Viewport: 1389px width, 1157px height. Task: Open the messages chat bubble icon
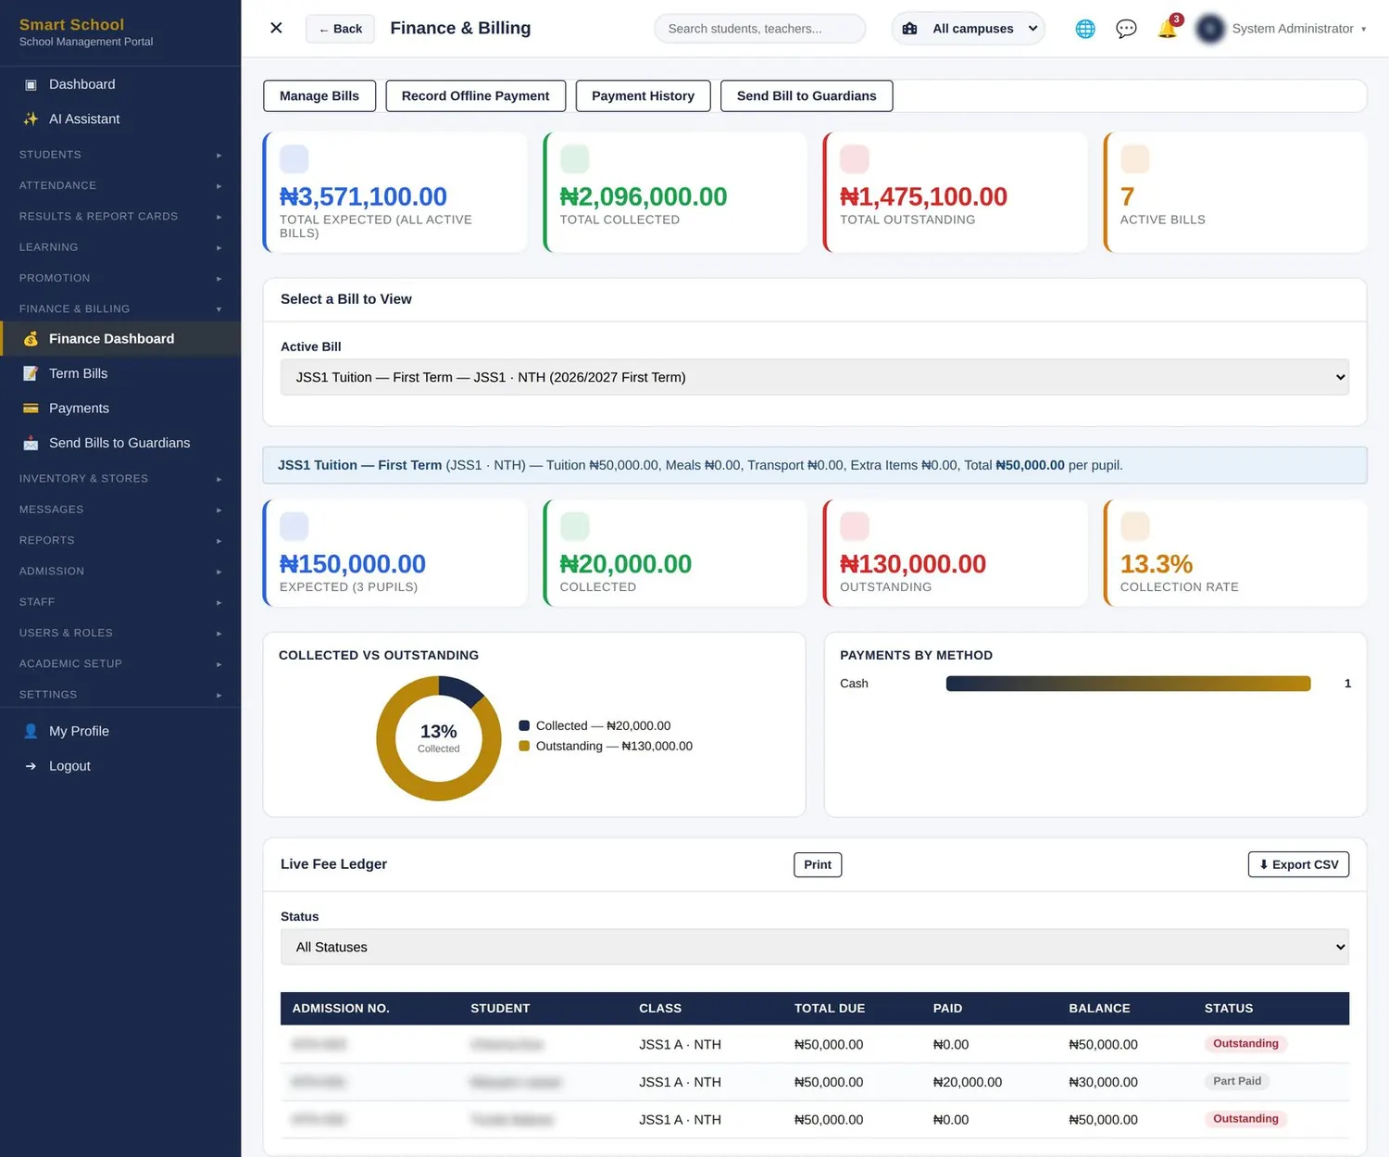pos(1126,29)
